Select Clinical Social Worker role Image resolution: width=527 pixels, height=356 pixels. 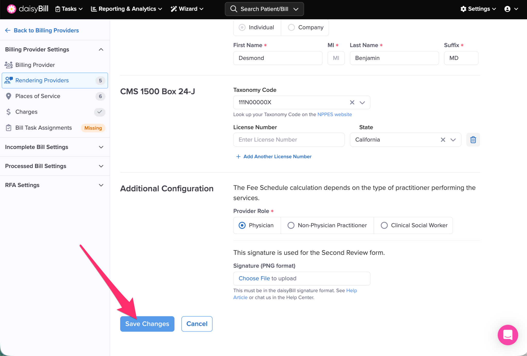point(384,225)
